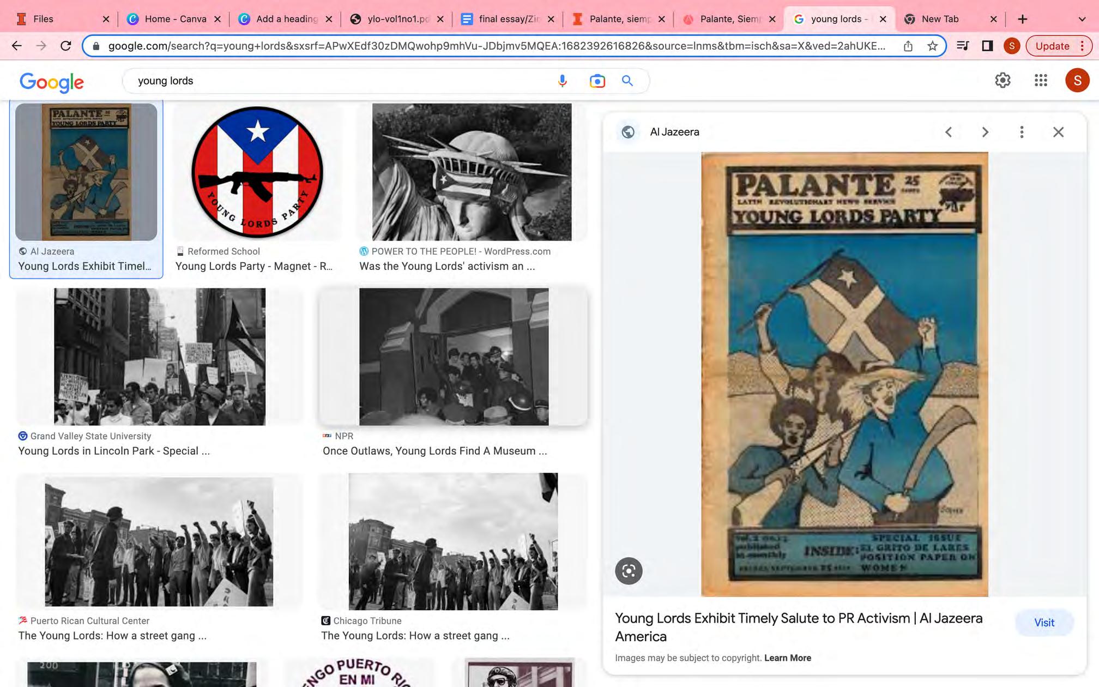Click the young lords search field

pyautogui.click(x=338, y=81)
